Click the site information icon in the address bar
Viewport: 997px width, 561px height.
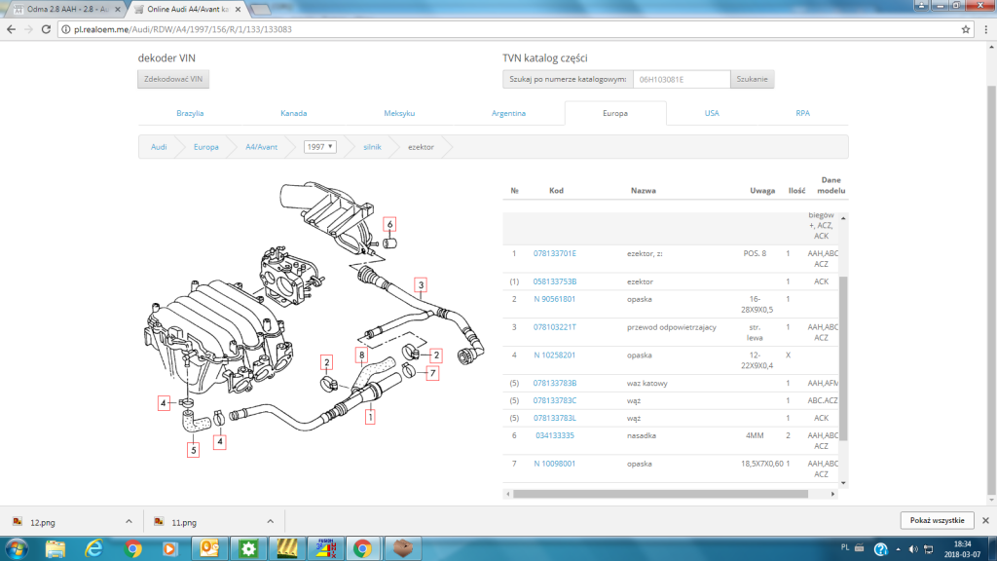point(65,29)
